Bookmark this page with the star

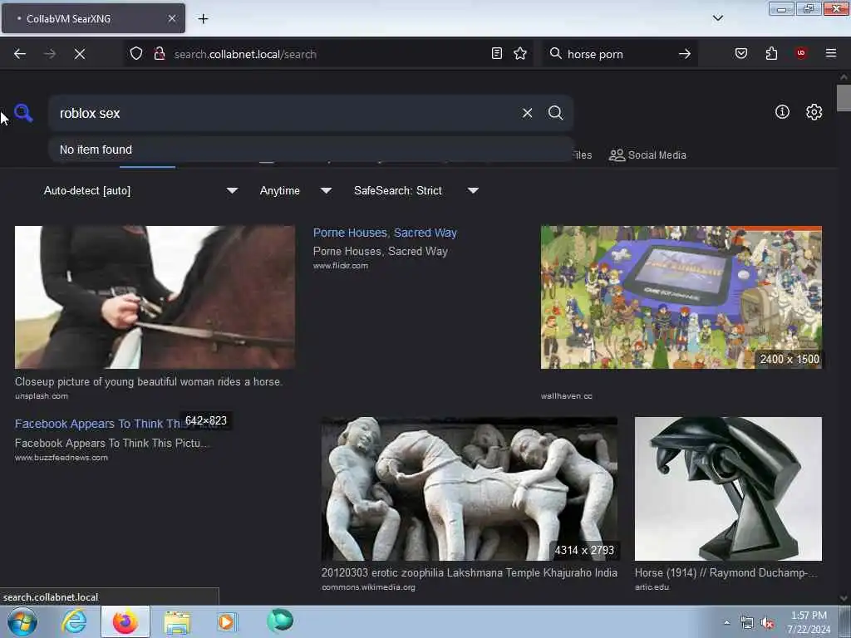[520, 53]
